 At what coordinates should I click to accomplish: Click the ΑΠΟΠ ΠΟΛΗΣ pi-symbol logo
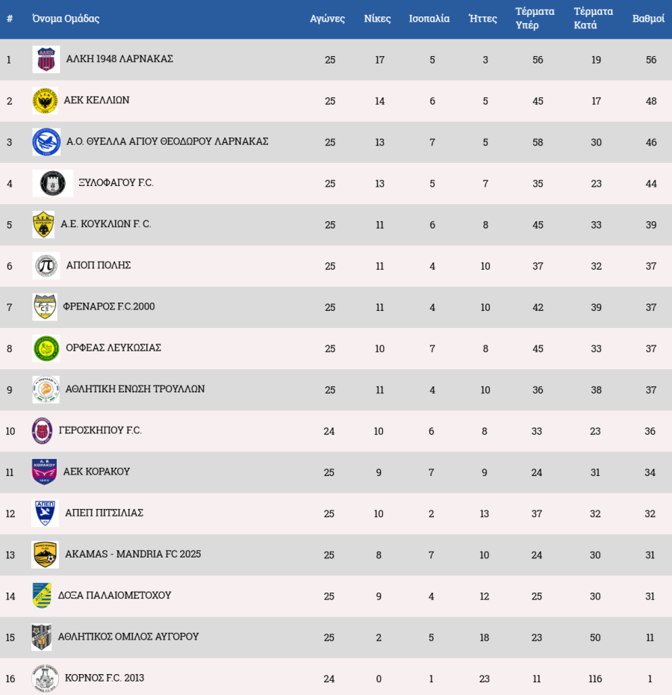46,266
